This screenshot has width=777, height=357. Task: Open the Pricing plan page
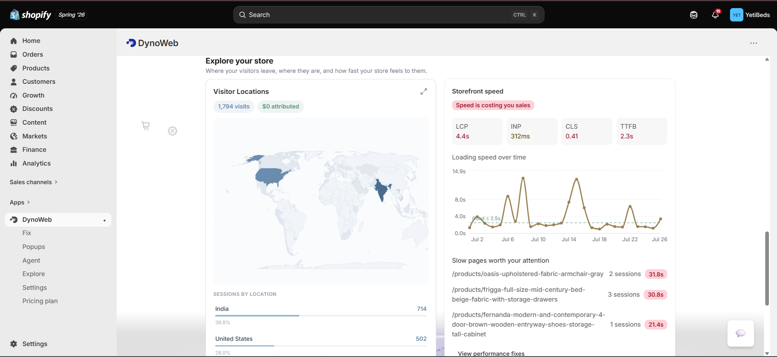pos(40,301)
